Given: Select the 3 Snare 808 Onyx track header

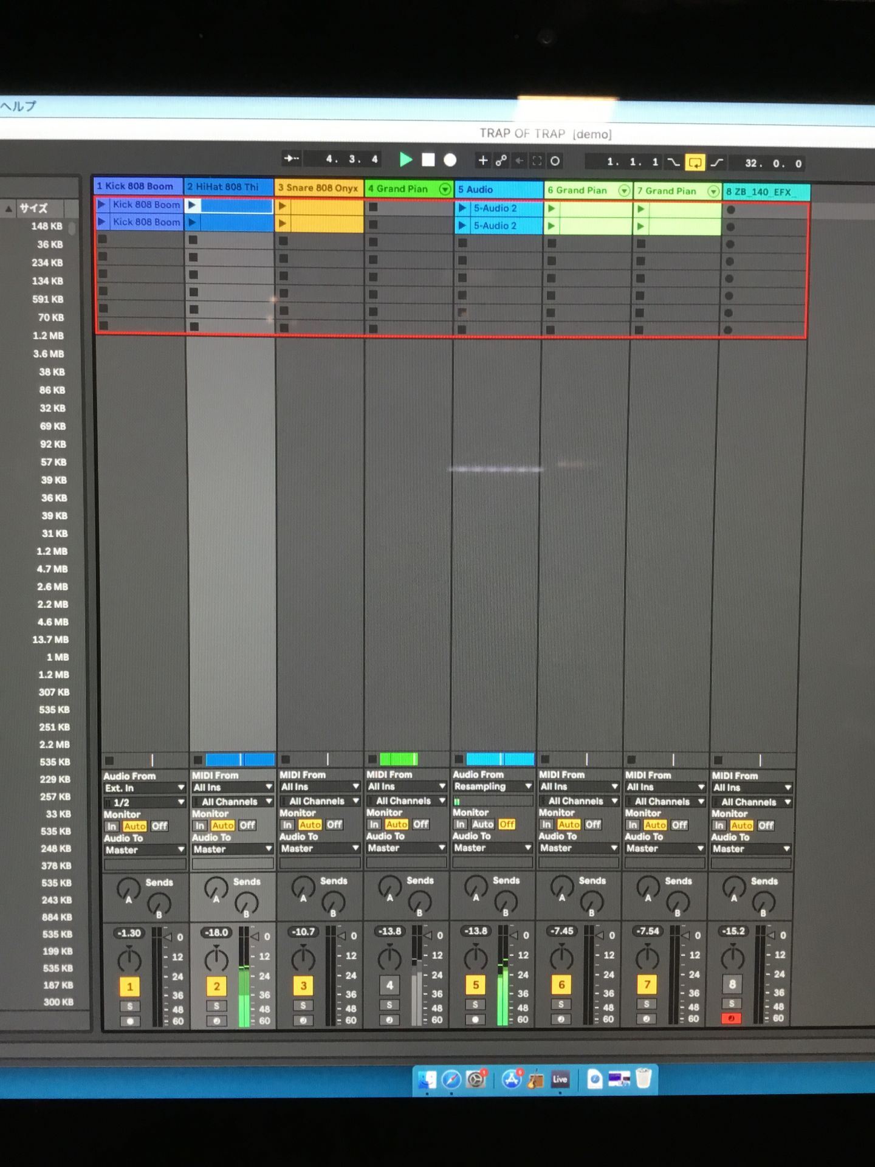Looking at the screenshot, I should click(x=319, y=188).
